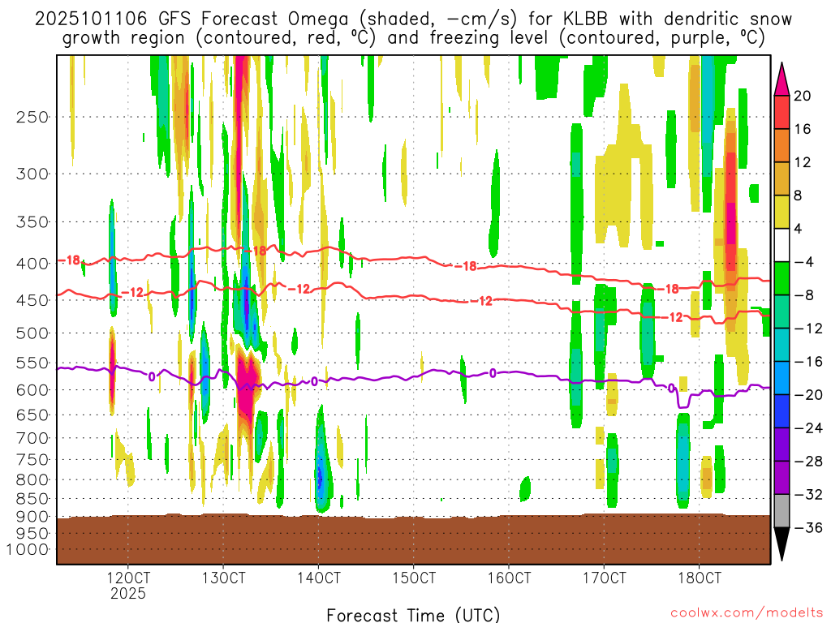The width and height of the screenshot is (831, 623).
Task: Click the yellow 4–8 colorbar segment
Action: pos(781,212)
